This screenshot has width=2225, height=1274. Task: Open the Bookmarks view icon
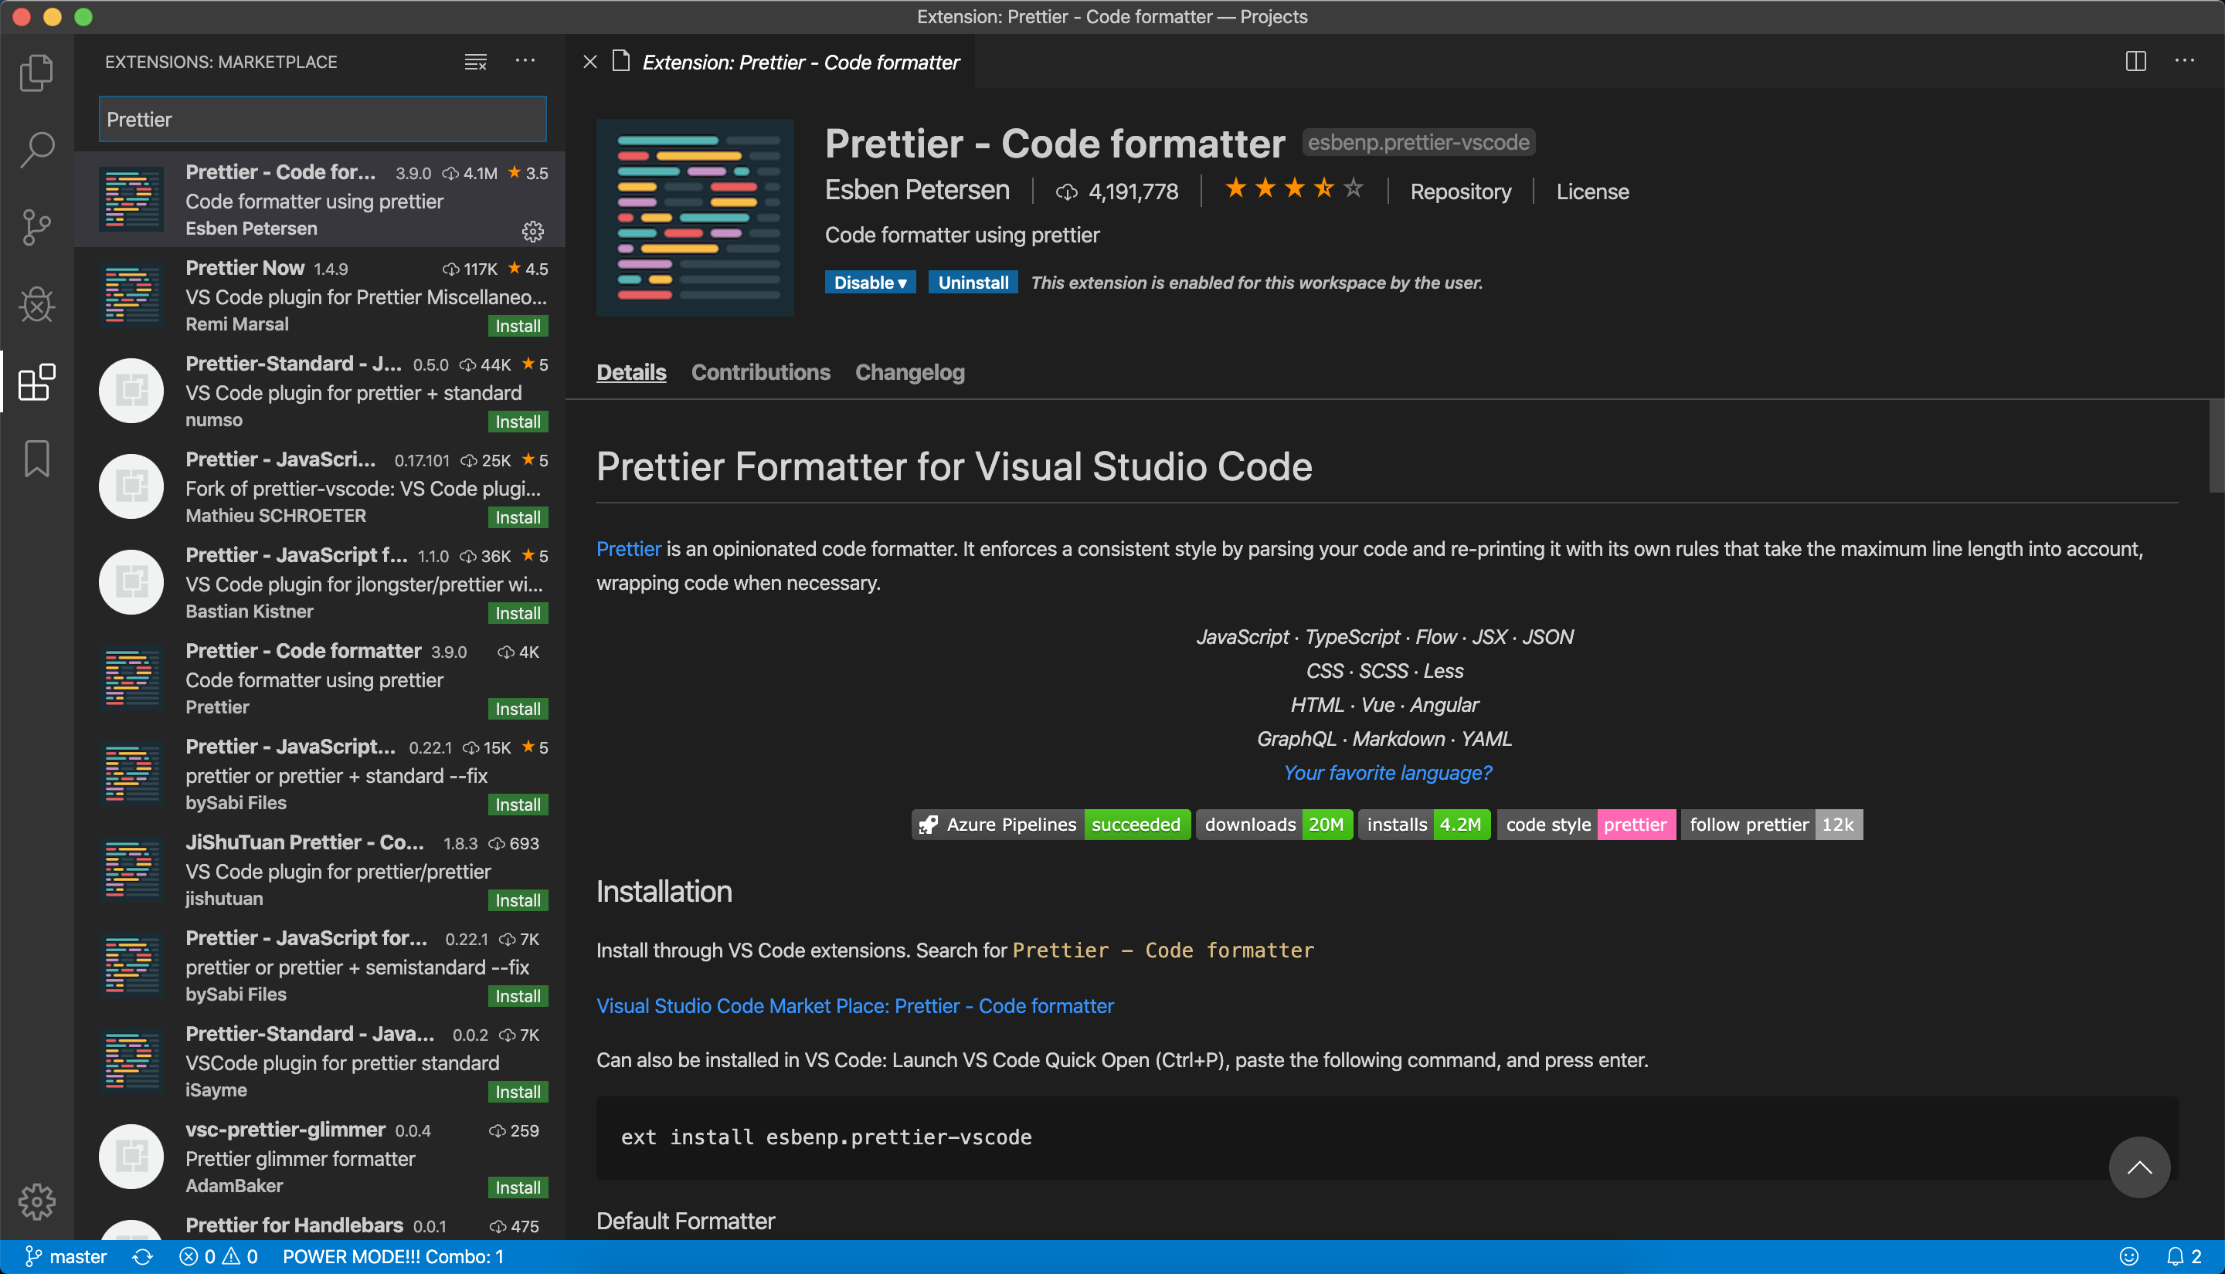(36, 459)
